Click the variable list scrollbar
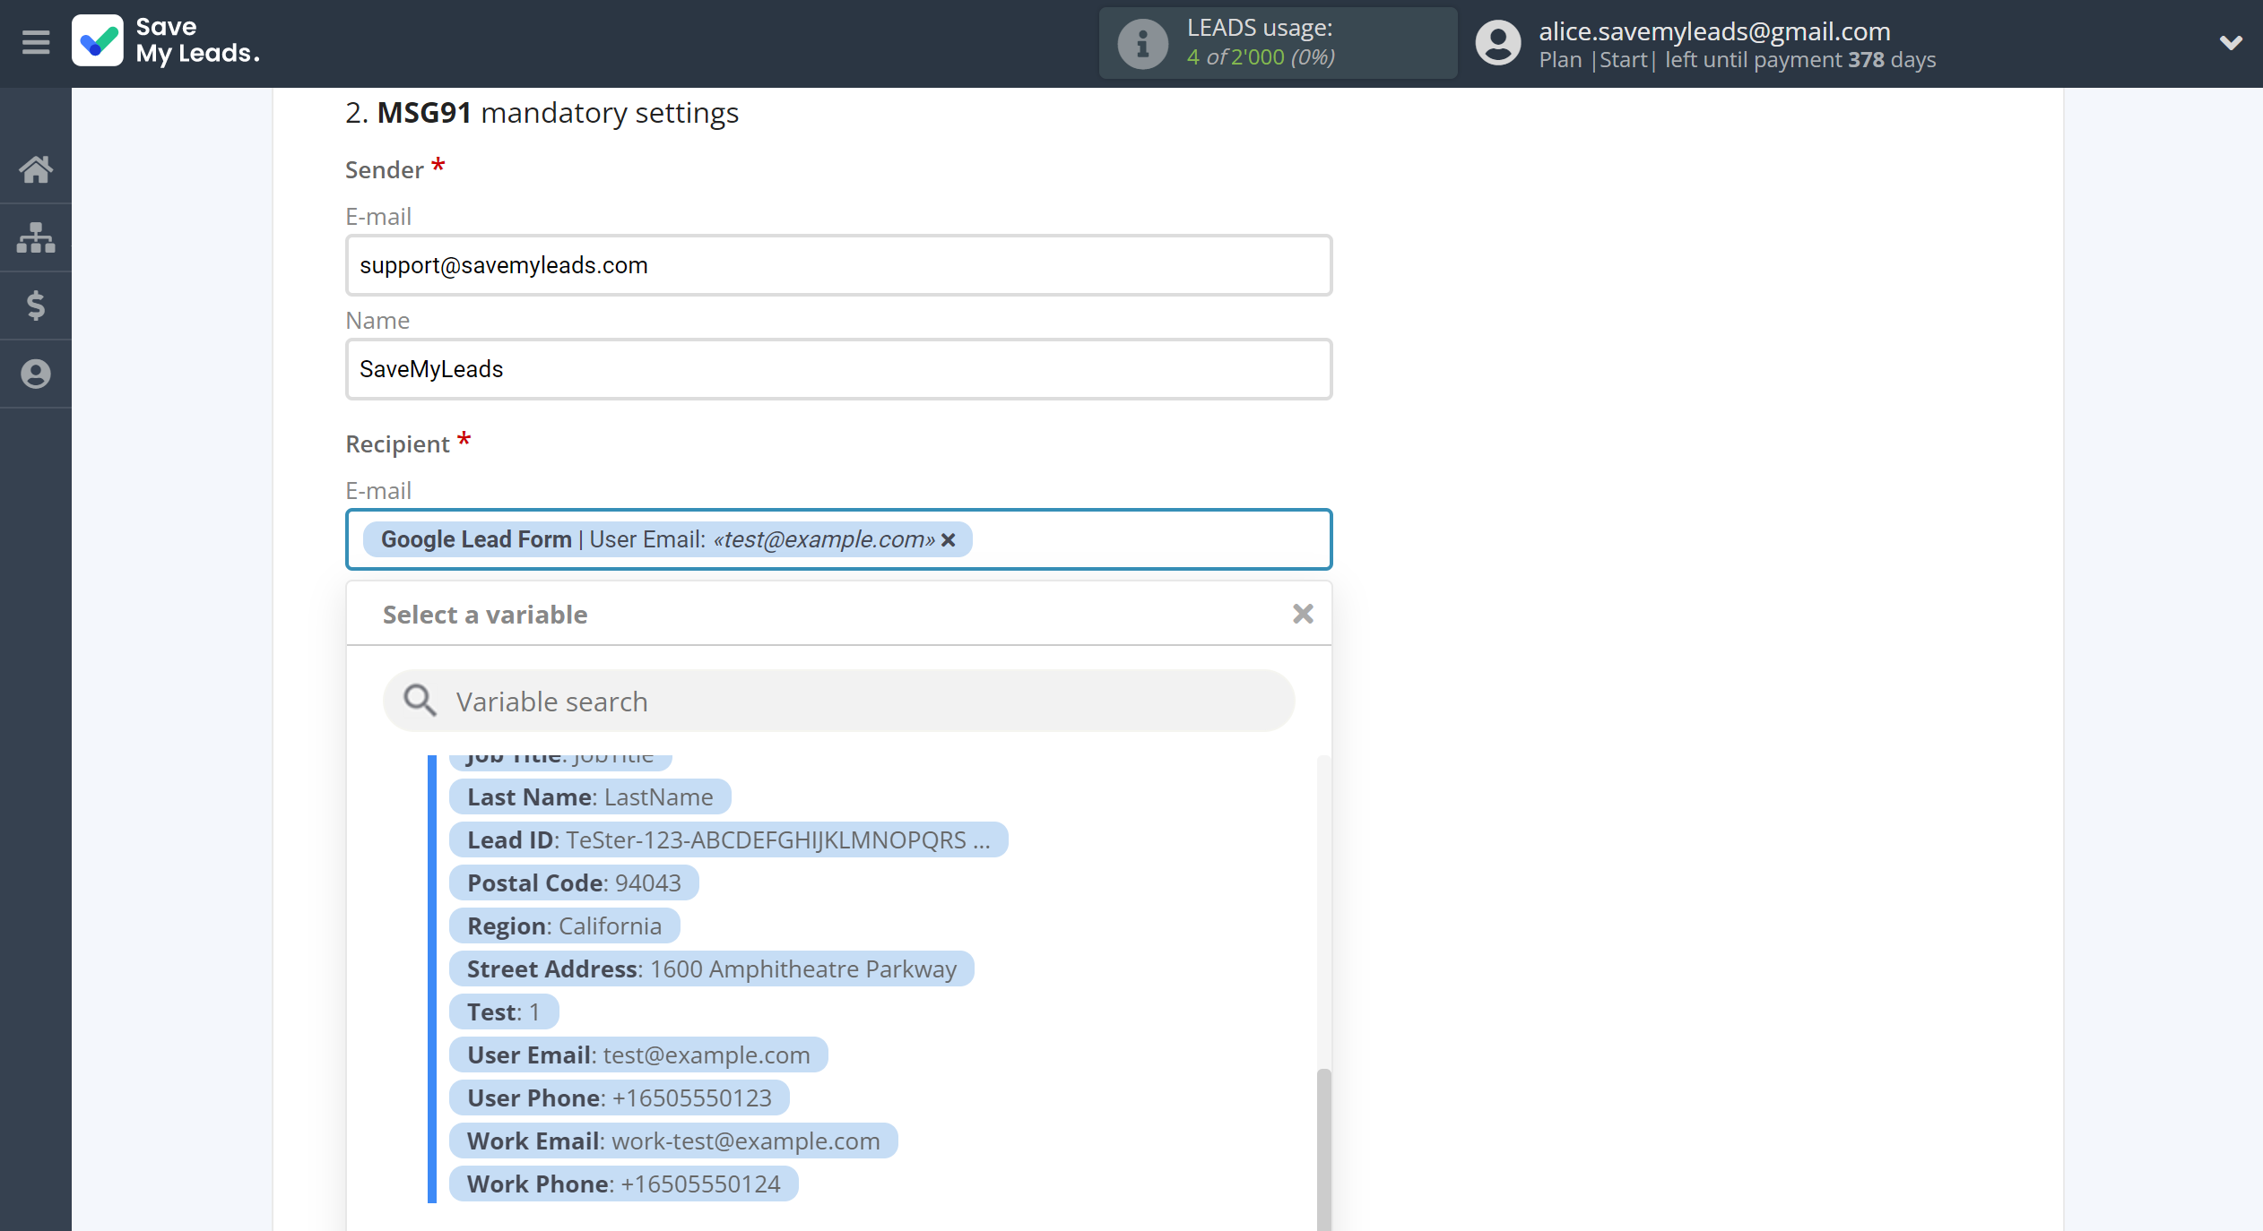The height and width of the screenshot is (1231, 2263). (x=1323, y=1149)
